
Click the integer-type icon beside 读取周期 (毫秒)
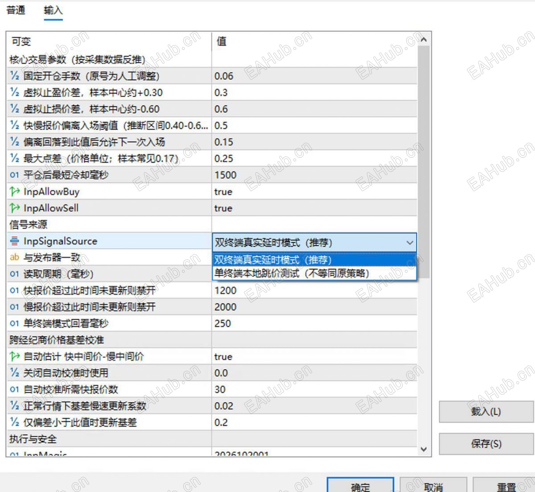[14, 274]
